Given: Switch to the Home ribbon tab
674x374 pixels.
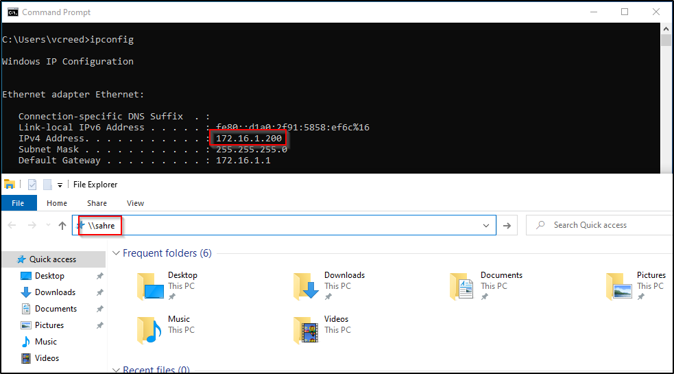Looking at the screenshot, I should tap(57, 203).
